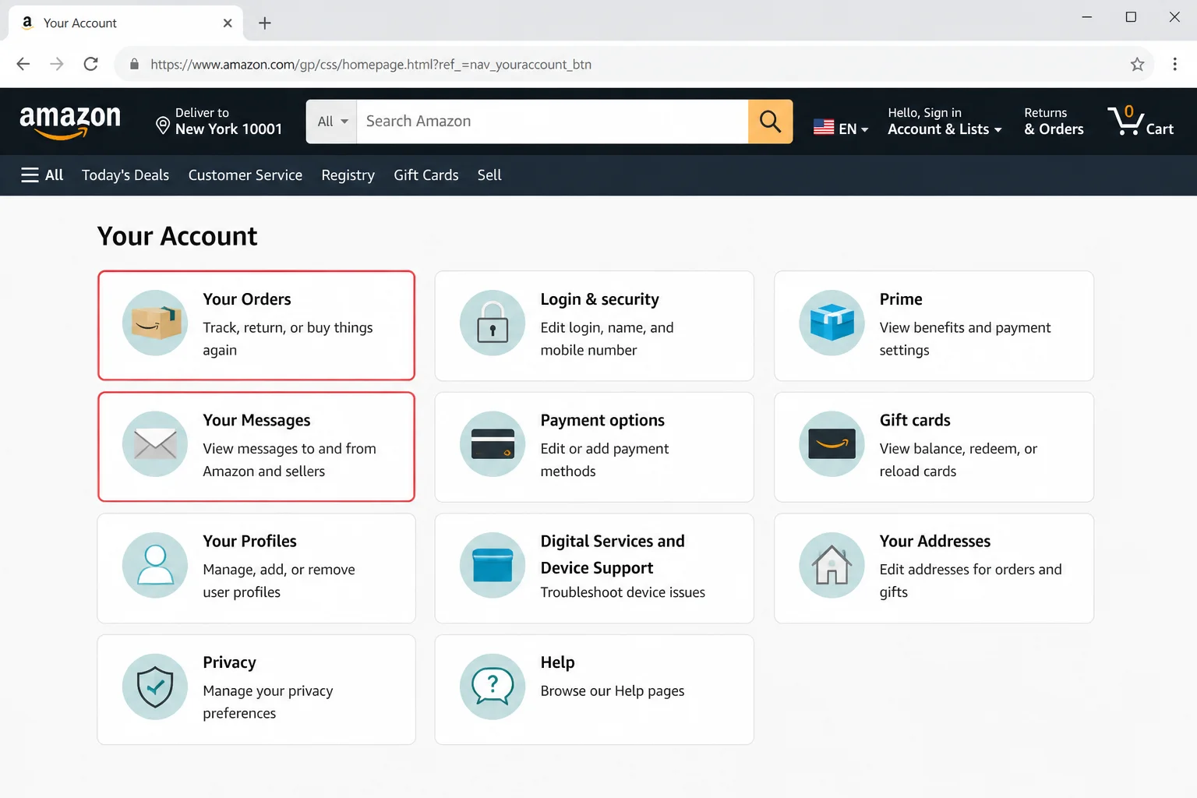
Task: Click the Gift cards black card icon
Action: 832,444
